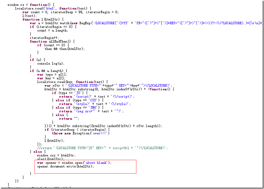Screen dimensions: 264x189
Task: Click the "opener.document.write(htmlStr);" line
Action: click(x=65, y=166)
